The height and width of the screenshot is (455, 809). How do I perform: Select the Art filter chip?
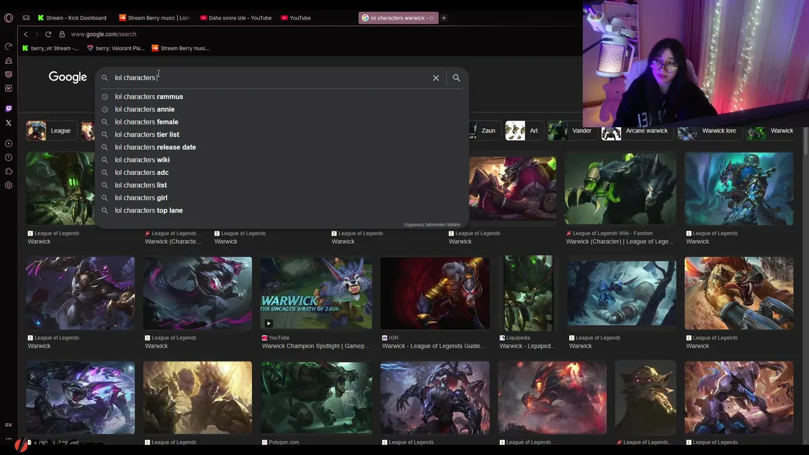[x=524, y=131]
